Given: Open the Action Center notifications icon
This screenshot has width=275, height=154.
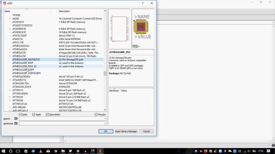Looking at the screenshot, I should coord(269,151).
